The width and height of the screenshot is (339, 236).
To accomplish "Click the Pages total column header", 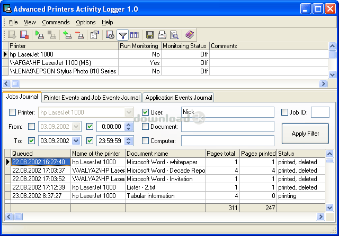I will (222, 154).
